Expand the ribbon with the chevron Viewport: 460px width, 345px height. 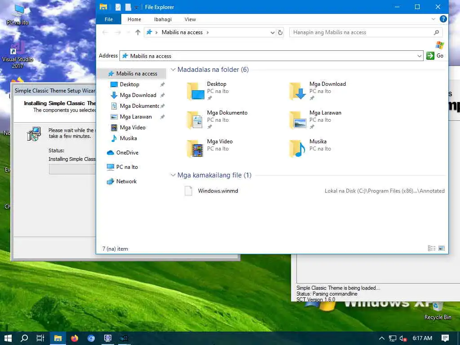(x=433, y=19)
